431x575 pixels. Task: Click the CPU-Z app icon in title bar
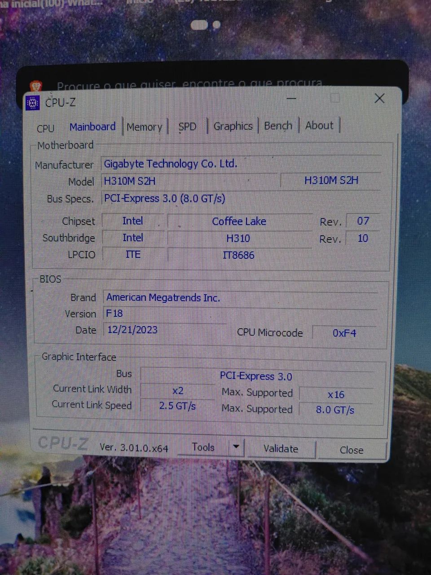click(x=33, y=103)
